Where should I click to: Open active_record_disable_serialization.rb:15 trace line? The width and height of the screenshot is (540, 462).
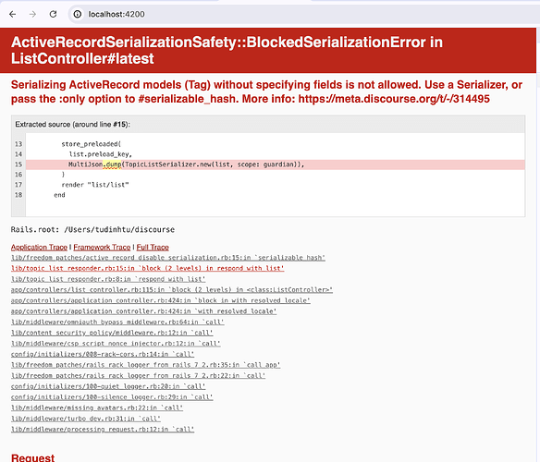[x=168, y=258]
